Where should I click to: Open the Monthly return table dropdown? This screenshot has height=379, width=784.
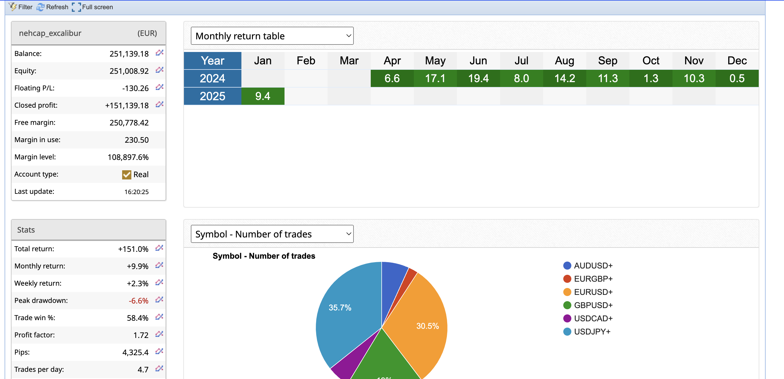(x=272, y=36)
